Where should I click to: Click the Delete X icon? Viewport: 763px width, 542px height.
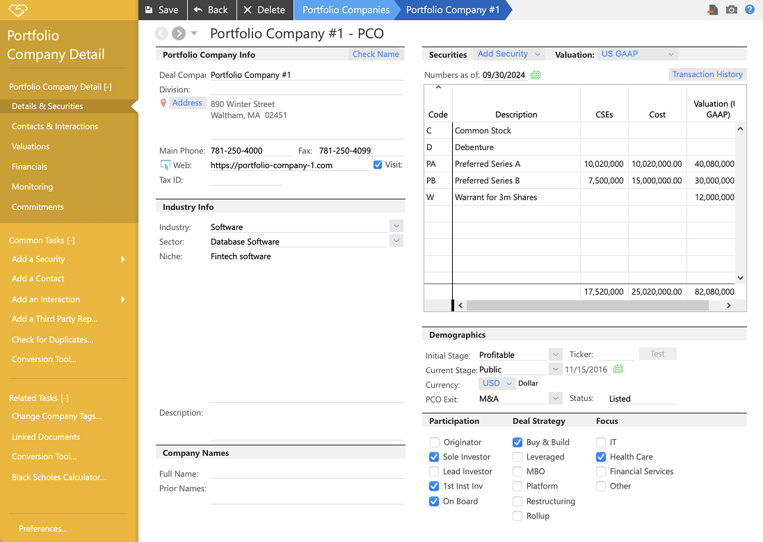[x=248, y=10]
